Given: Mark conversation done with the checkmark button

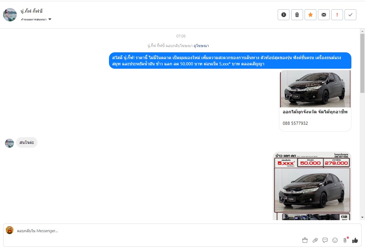Looking at the screenshot, I should 350,15.
